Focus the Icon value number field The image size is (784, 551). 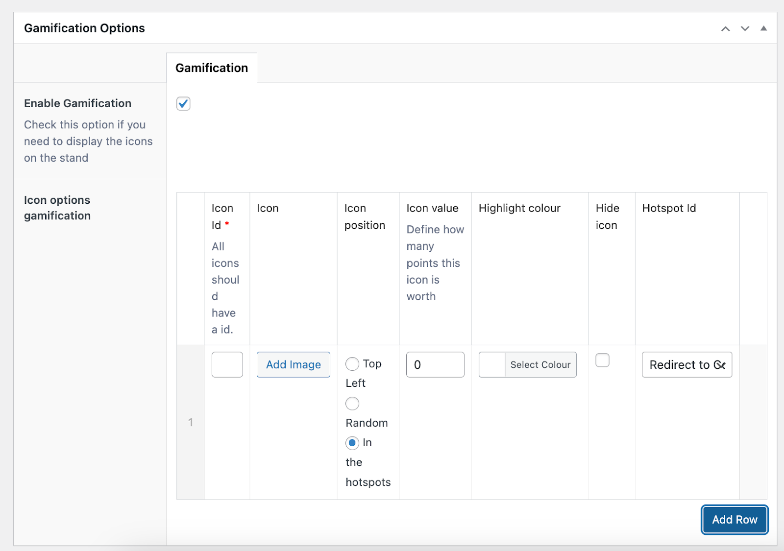[x=435, y=365]
